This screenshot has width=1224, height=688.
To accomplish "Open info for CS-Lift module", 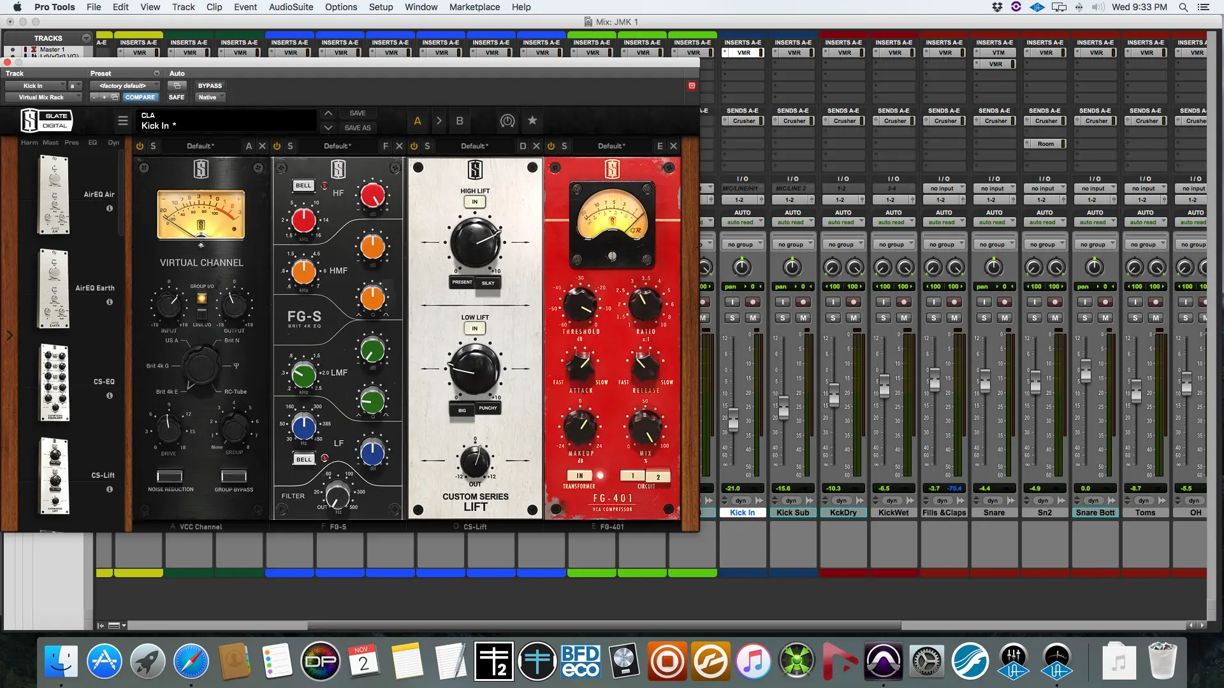I will [x=110, y=489].
